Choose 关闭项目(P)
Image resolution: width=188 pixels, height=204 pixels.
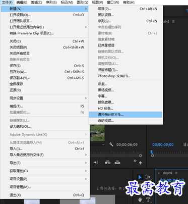point(44,47)
